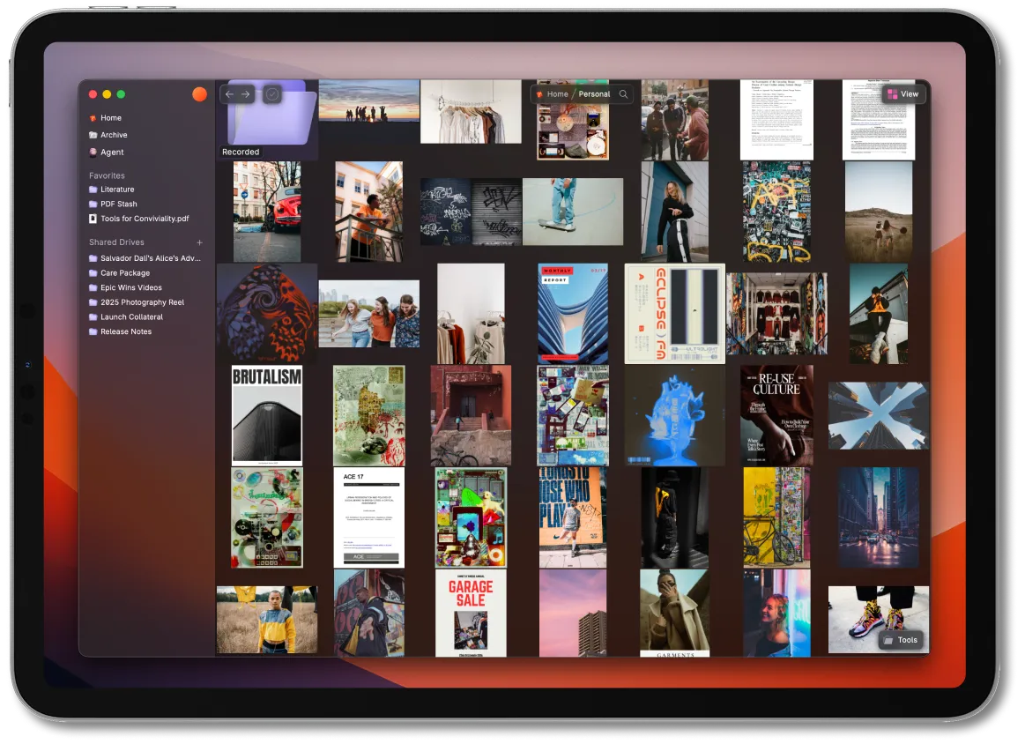This screenshot has height=744, width=1025.
Task: Select the GARAGE SALE poster thumbnail
Action: point(471,612)
